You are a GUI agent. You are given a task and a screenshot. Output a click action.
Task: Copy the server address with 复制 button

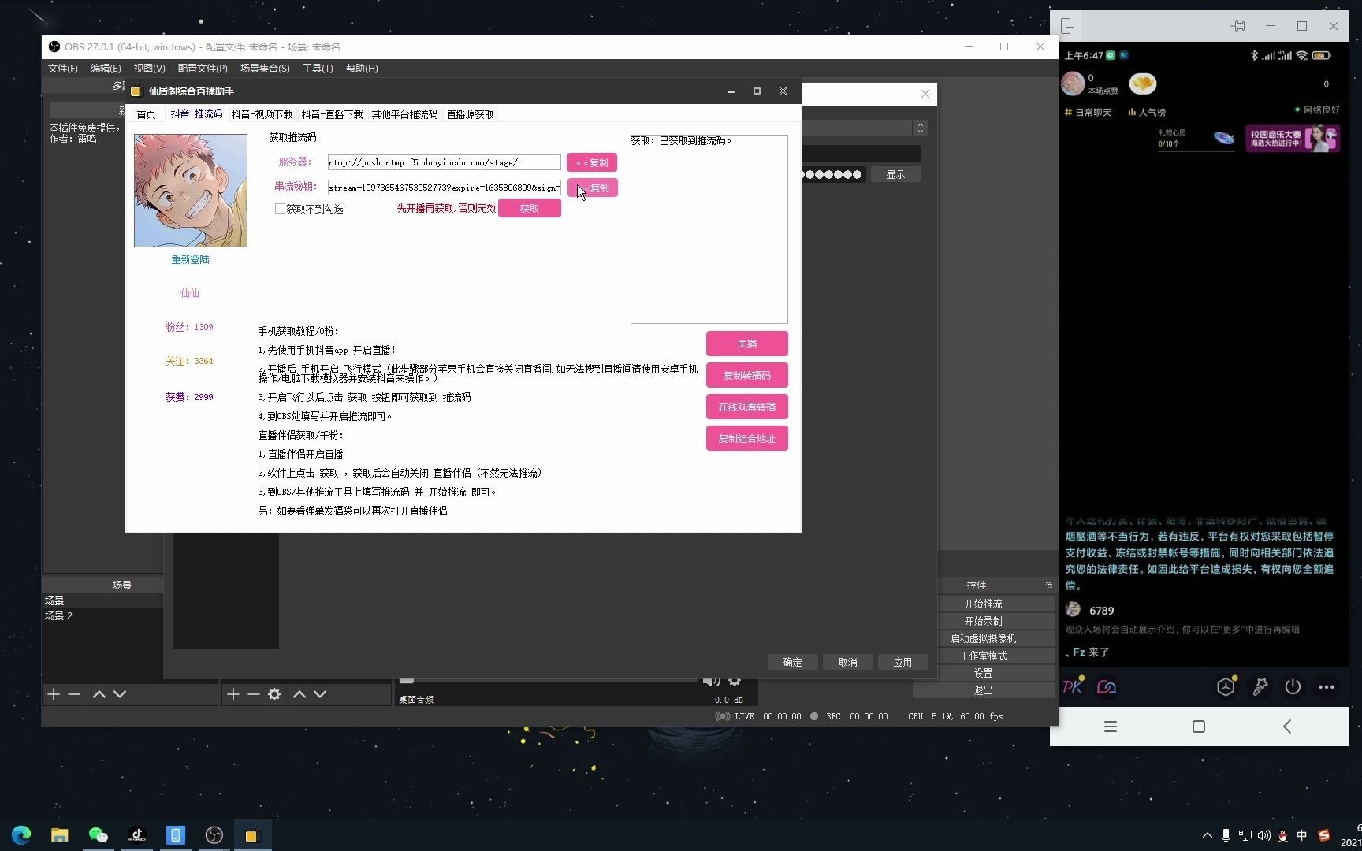(592, 162)
